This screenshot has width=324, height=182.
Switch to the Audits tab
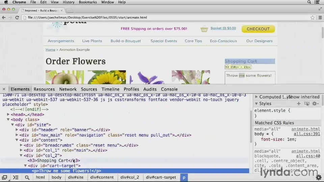pyautogui.click(x=150, y=89)
